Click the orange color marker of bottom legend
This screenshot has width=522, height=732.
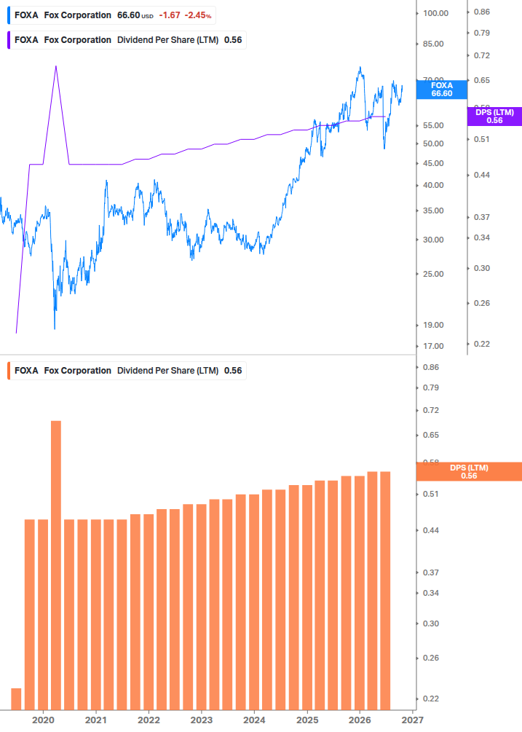[9, 371]
